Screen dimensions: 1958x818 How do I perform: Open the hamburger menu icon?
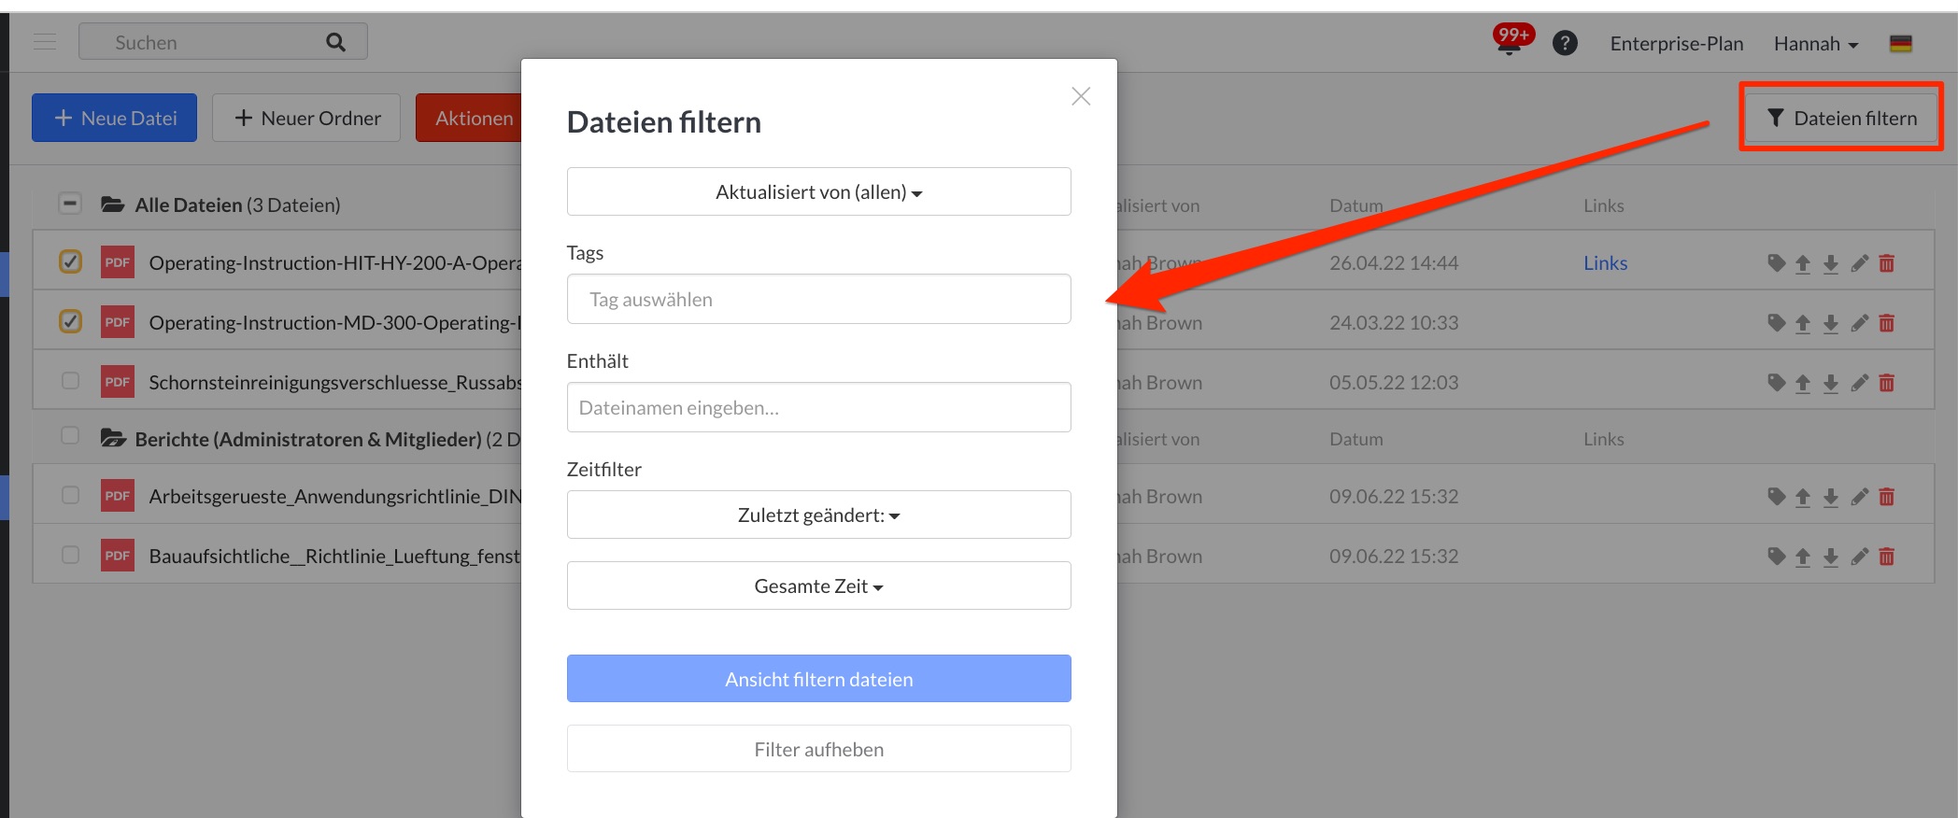tap(45, 42)
